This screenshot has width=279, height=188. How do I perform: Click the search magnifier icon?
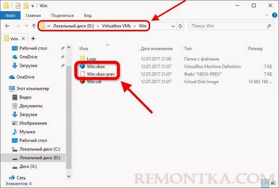click(269, 26)
